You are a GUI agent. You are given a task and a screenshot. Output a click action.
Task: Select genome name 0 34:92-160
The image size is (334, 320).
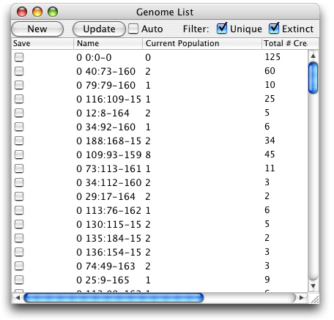[x=105, y=127]
